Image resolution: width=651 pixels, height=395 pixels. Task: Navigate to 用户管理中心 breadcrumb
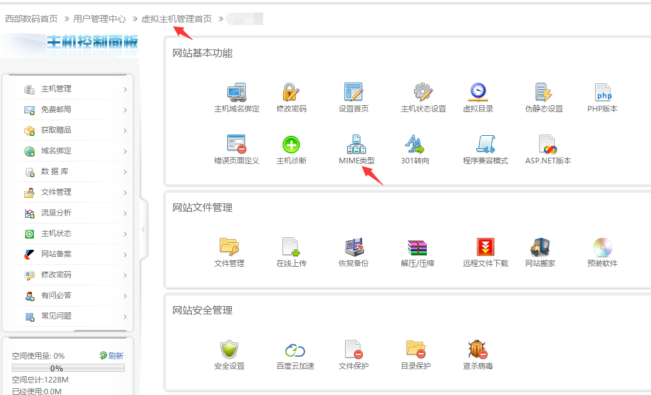(x=100, y=19)
